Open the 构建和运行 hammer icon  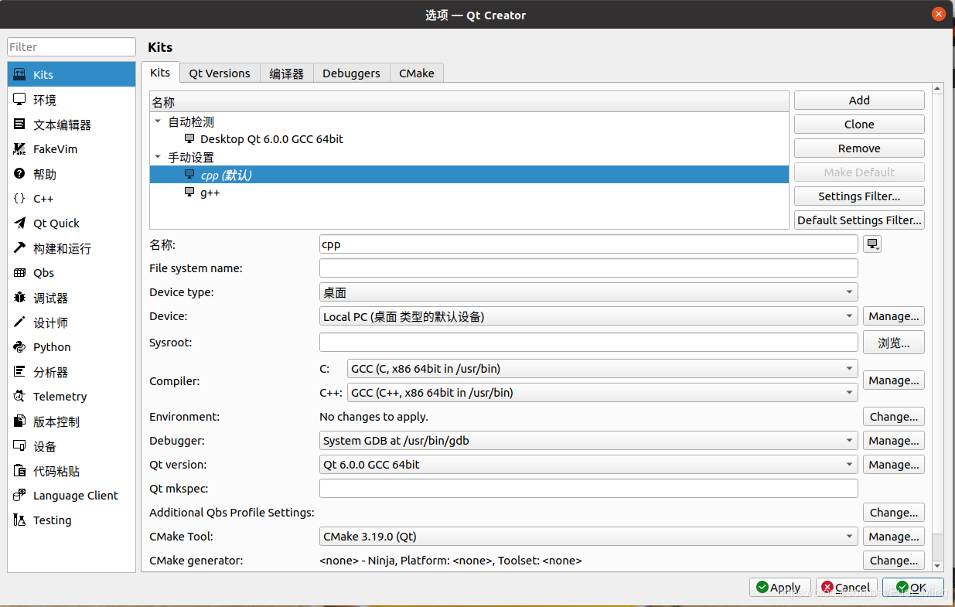pos(19,248)
